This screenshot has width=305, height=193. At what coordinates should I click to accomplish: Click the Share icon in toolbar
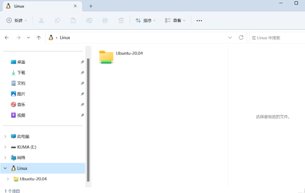point(105,20)
